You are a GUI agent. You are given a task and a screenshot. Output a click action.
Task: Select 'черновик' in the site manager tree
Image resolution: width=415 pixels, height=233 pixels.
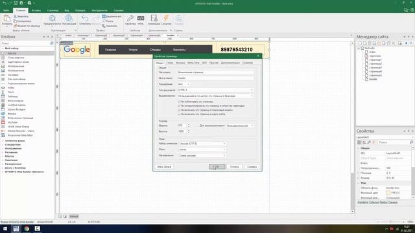(375, 56)
